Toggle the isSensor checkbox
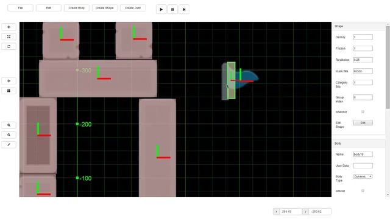 pyautogui.click(x=363, y=112)
